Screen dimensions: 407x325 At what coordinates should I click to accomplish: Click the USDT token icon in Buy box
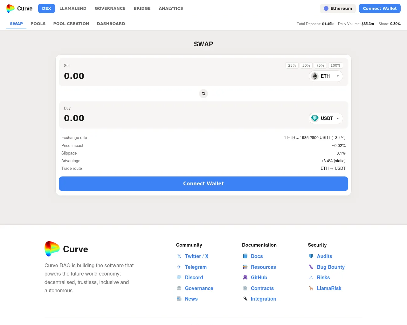point(315,118)
